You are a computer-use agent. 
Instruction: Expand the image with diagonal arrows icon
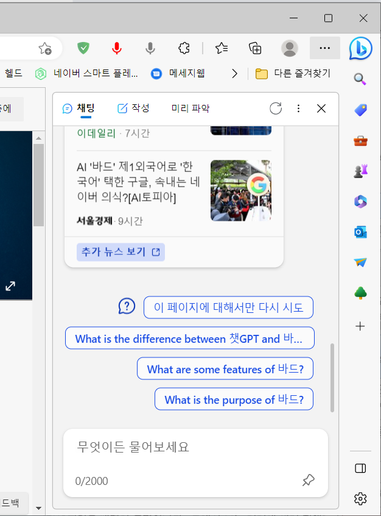[10, 286]
